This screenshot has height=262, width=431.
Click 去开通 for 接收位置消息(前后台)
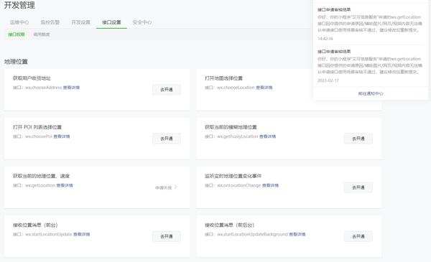point(358,236)
